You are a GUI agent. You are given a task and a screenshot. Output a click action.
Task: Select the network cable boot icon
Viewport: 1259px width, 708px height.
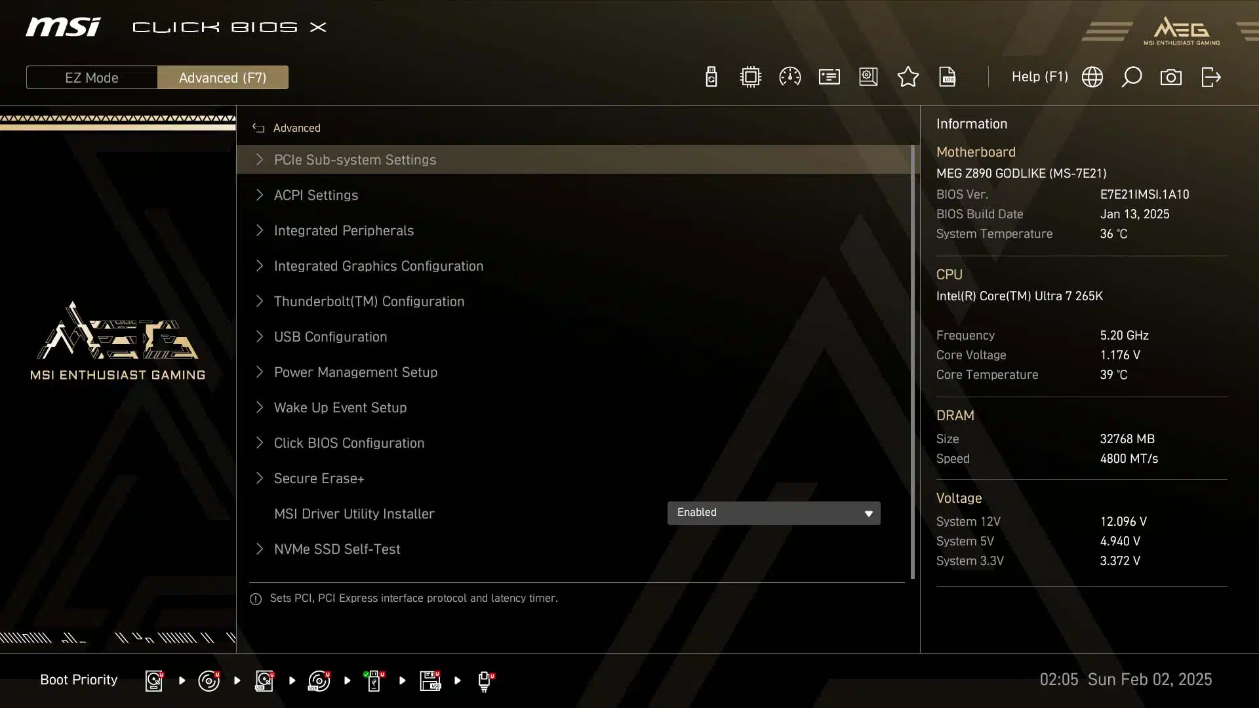pos(485,680)
